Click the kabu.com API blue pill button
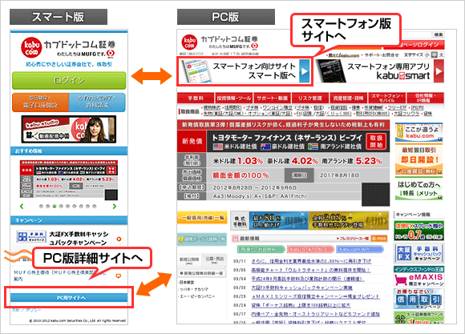 click(x=360, y=250)
